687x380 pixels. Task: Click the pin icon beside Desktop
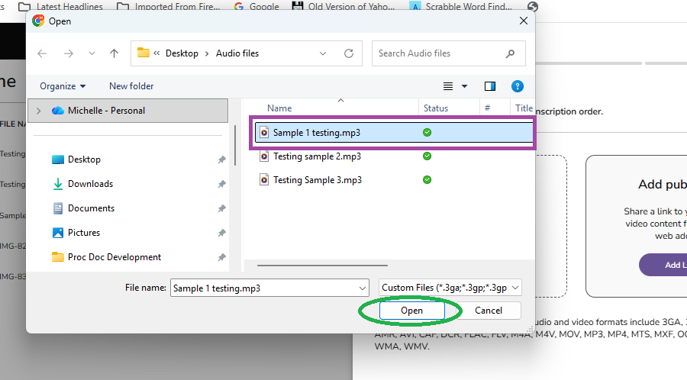221,159
